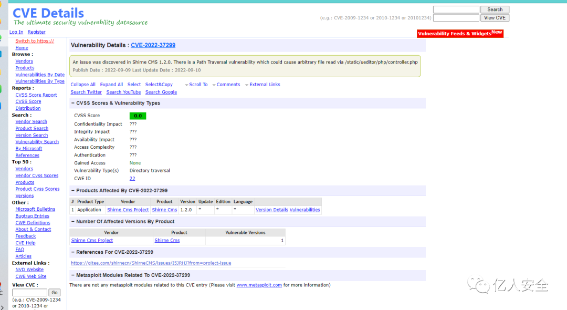Viewport: 567px width, 310px height.
Task: Click the Register link
Action: point(37,32)
